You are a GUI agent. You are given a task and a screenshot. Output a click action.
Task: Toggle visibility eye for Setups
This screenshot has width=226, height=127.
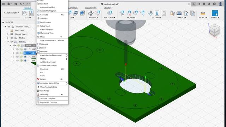12,42
